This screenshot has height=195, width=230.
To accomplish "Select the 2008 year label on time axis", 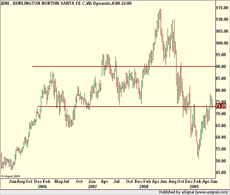I will [x=144, y=187].
